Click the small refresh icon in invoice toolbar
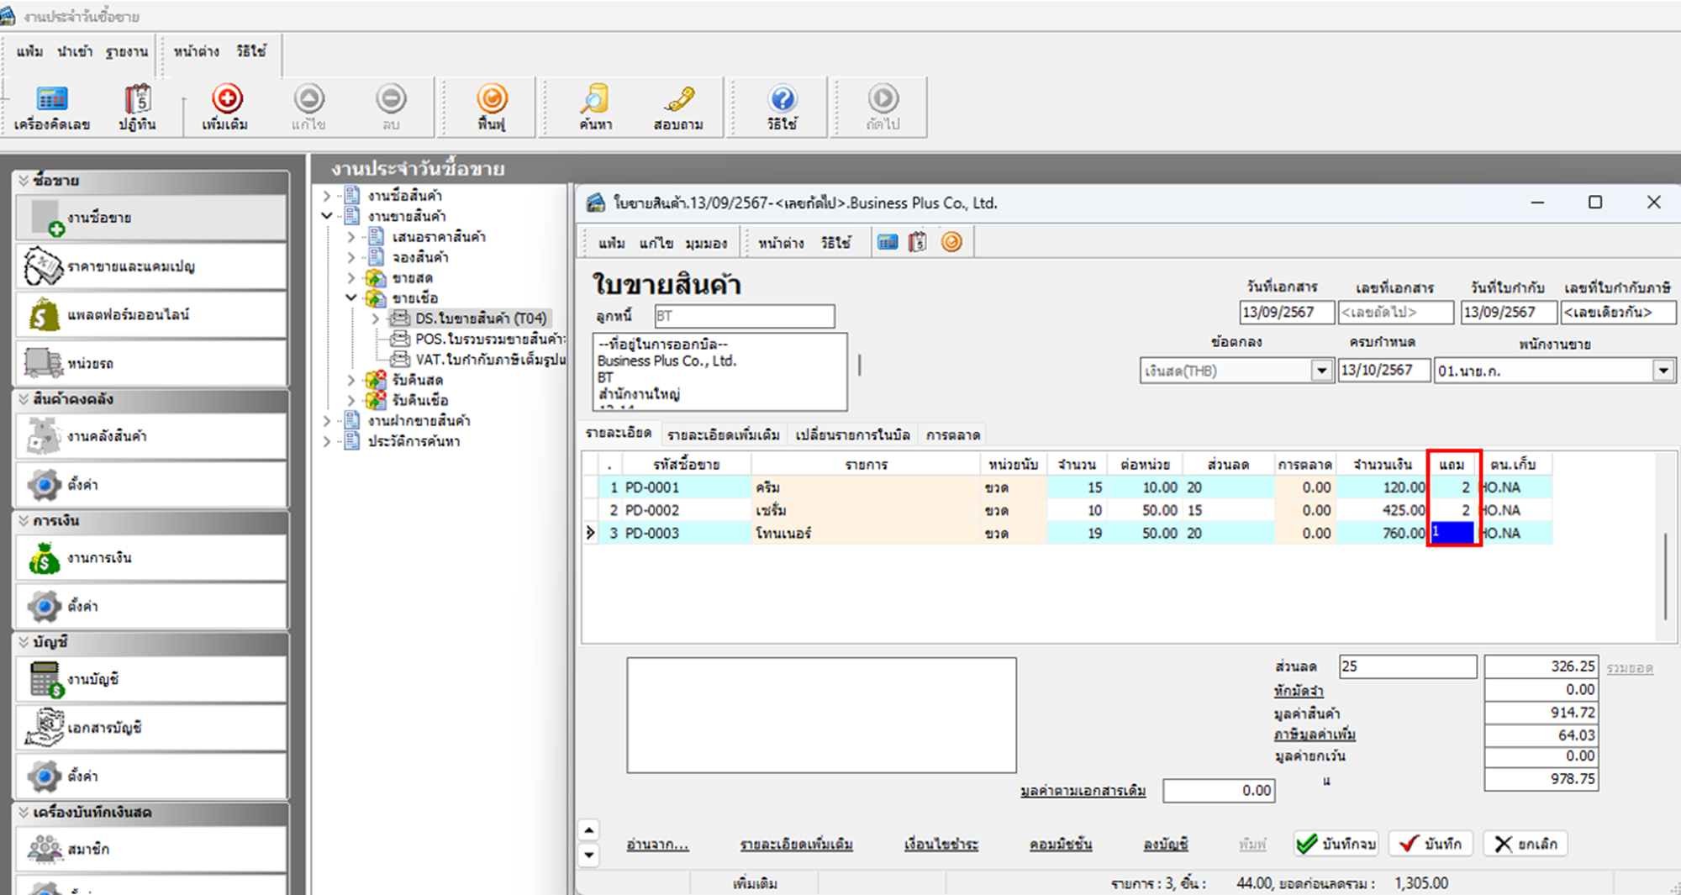Screen dimensions: 1681x895 click(951, 243)
